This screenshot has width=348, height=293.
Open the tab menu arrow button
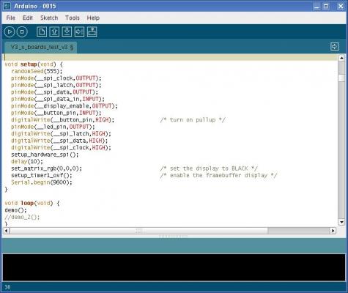pos(335,46)
